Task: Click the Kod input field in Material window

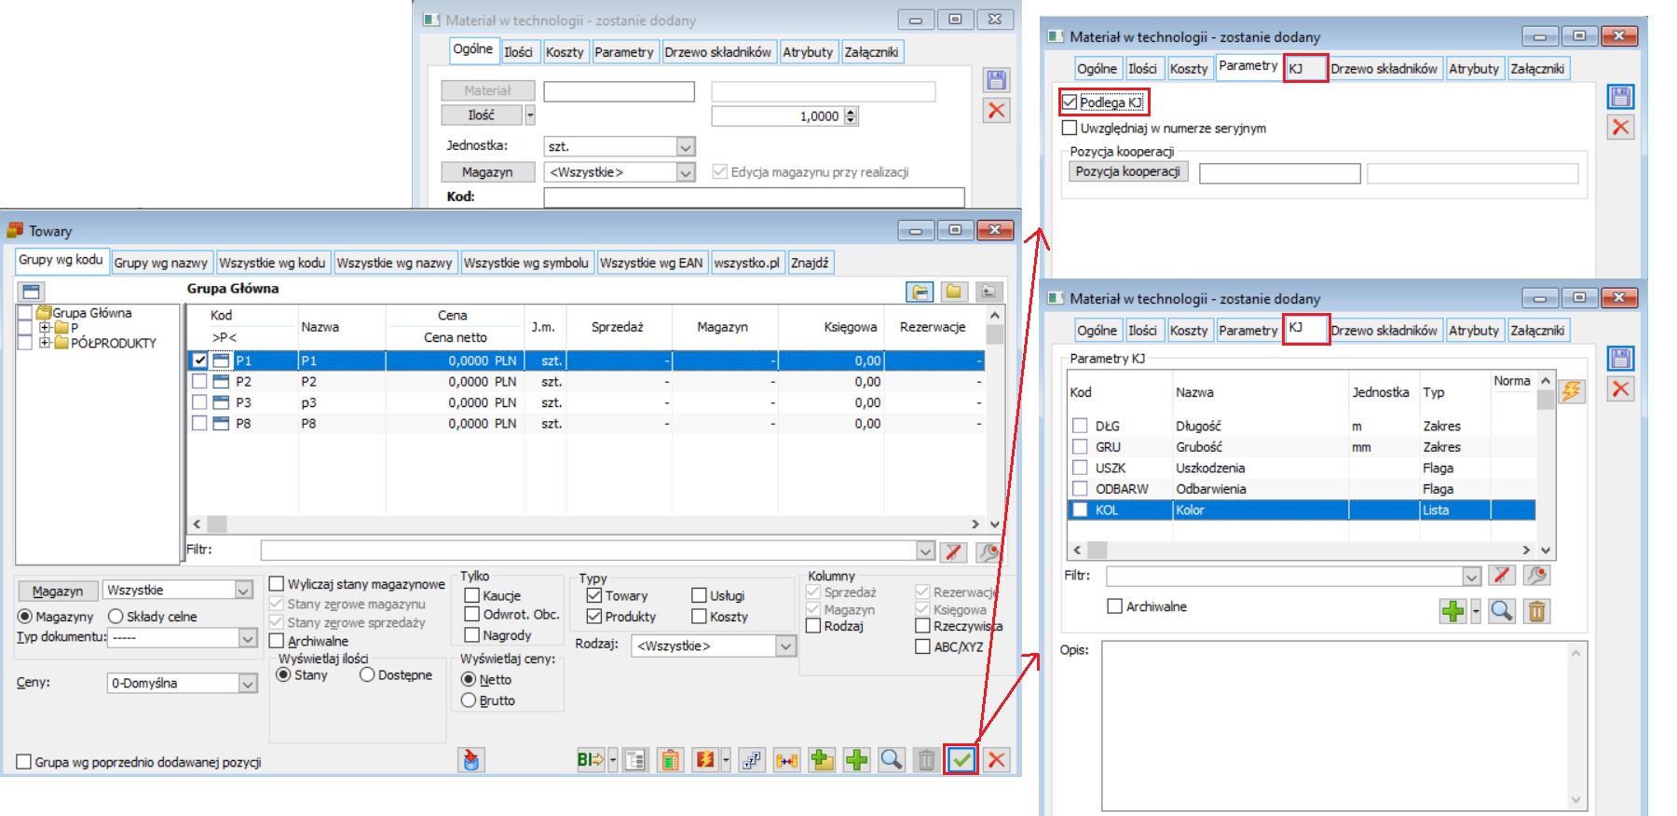Action: click(754, 197)
